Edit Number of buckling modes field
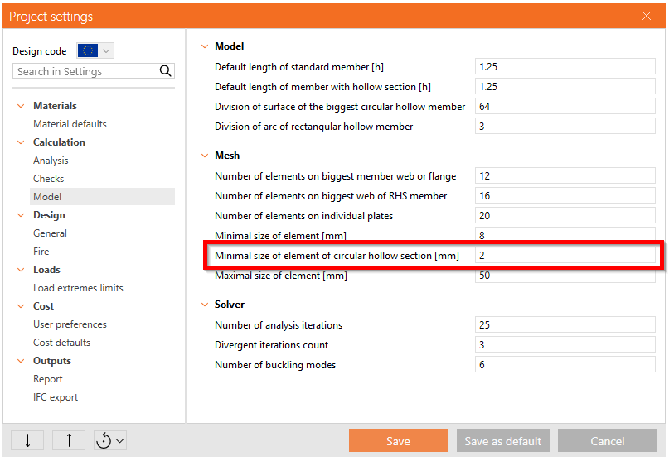Image resolution: width=669 pixels, height=461 pixels. pos(565,364)
